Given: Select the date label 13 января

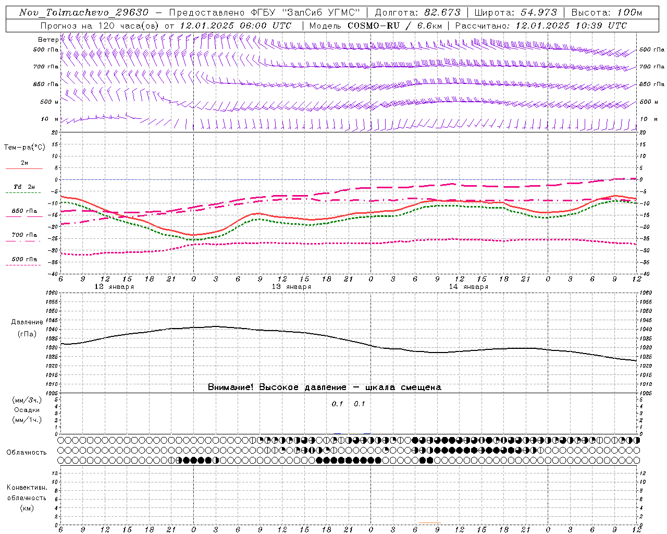Looking at the screenshot, I should (291, 287).
